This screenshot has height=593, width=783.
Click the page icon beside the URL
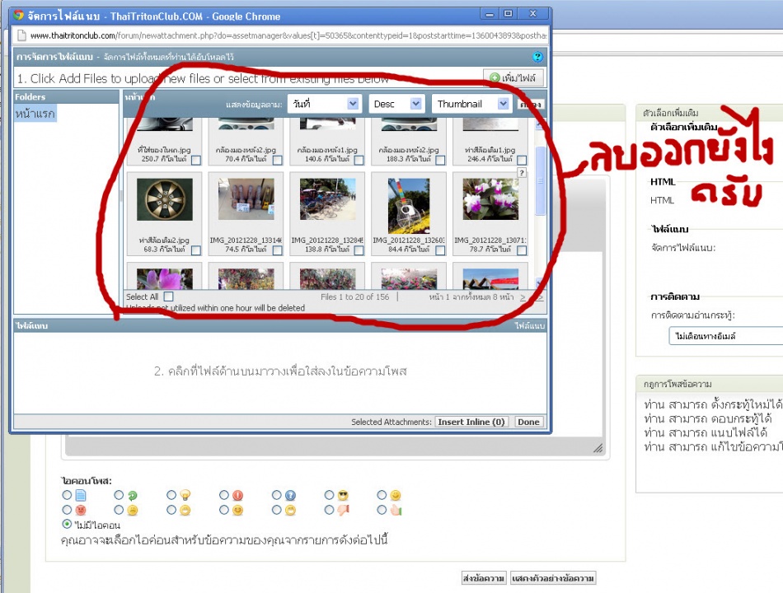[x=21, y=35]
